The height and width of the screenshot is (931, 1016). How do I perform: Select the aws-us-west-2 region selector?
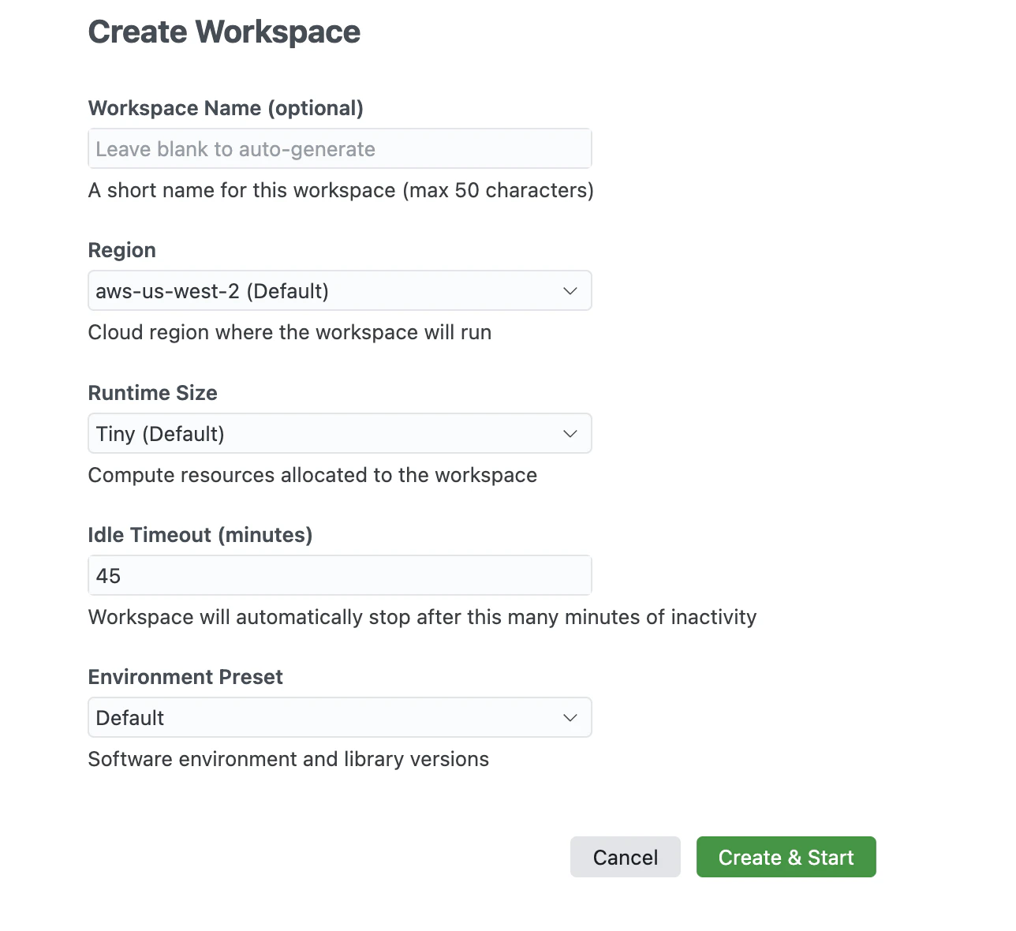pyautogui.click(x=339, y=290)
